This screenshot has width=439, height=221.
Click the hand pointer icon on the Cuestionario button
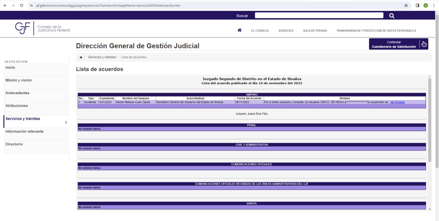(x=424, y=44)
